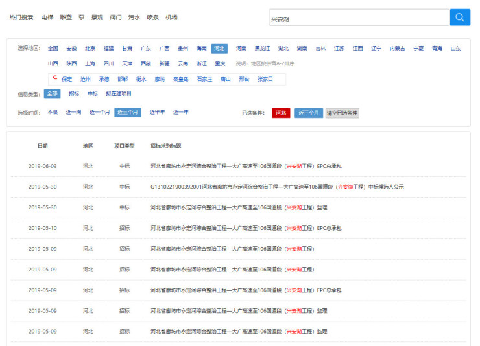Open the 2019-05-10 招标 EPC总承包 entry
This screenshot has width=480, height=346.
(x=246, y=228)
